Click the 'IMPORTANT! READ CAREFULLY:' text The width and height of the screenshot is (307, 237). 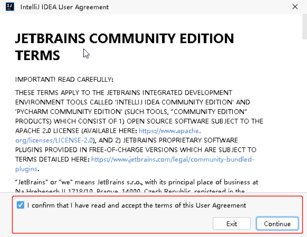[64, 80]
